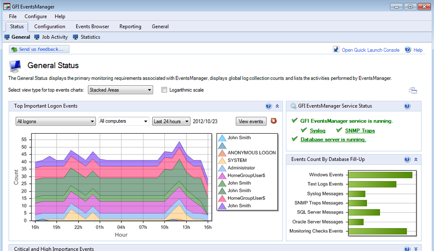Click the green checkmark next to SNMP Traps
Viewport: 434px width, 251px height.
coord(339,130)
